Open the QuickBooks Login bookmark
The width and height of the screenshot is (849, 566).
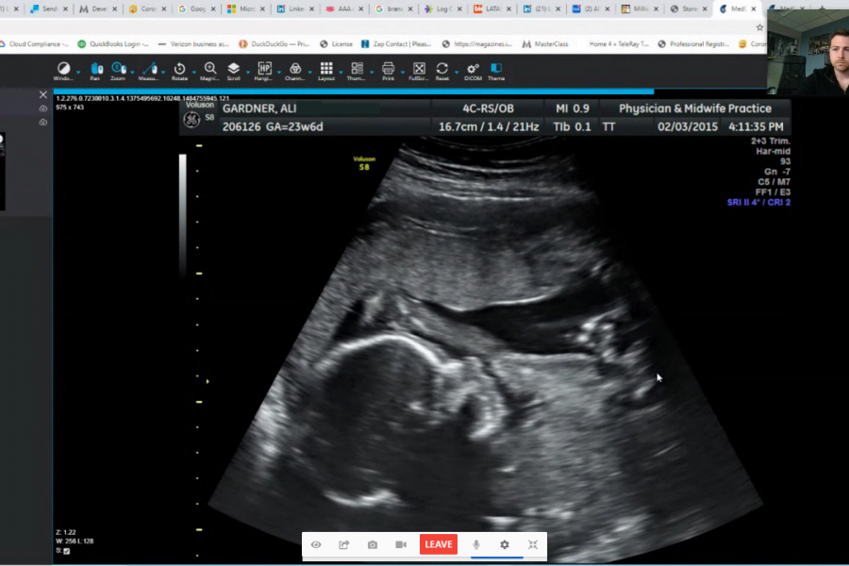click(x=111, y=43)
